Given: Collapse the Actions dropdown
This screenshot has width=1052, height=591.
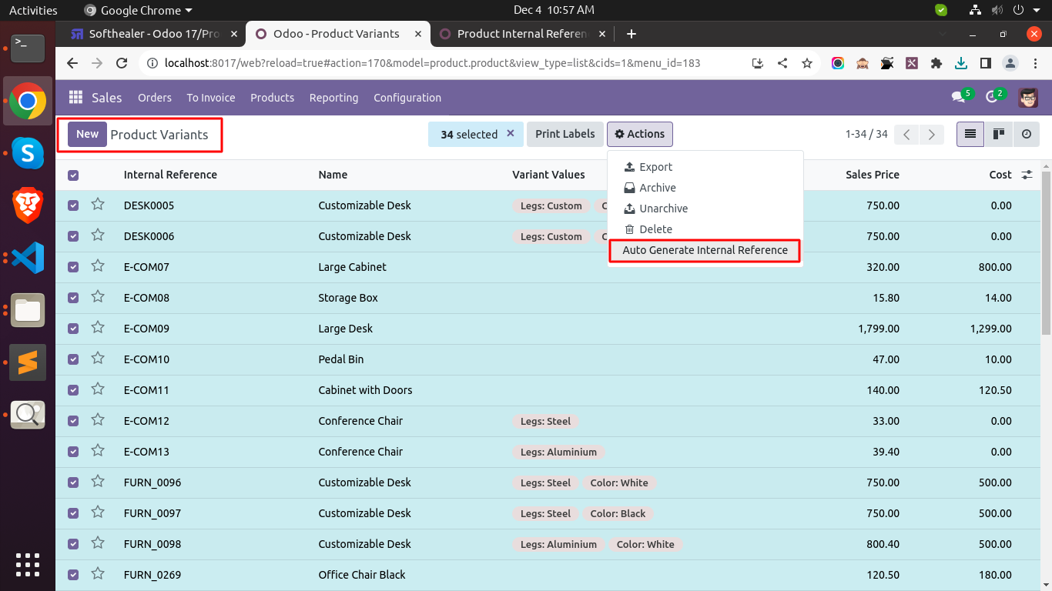Looking at the screenshot, I should click(x=640, y=134).
